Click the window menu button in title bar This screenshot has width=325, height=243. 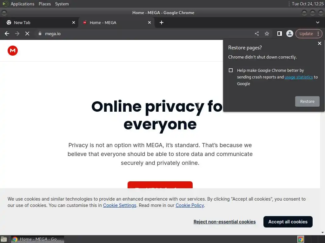coord(4,13)
